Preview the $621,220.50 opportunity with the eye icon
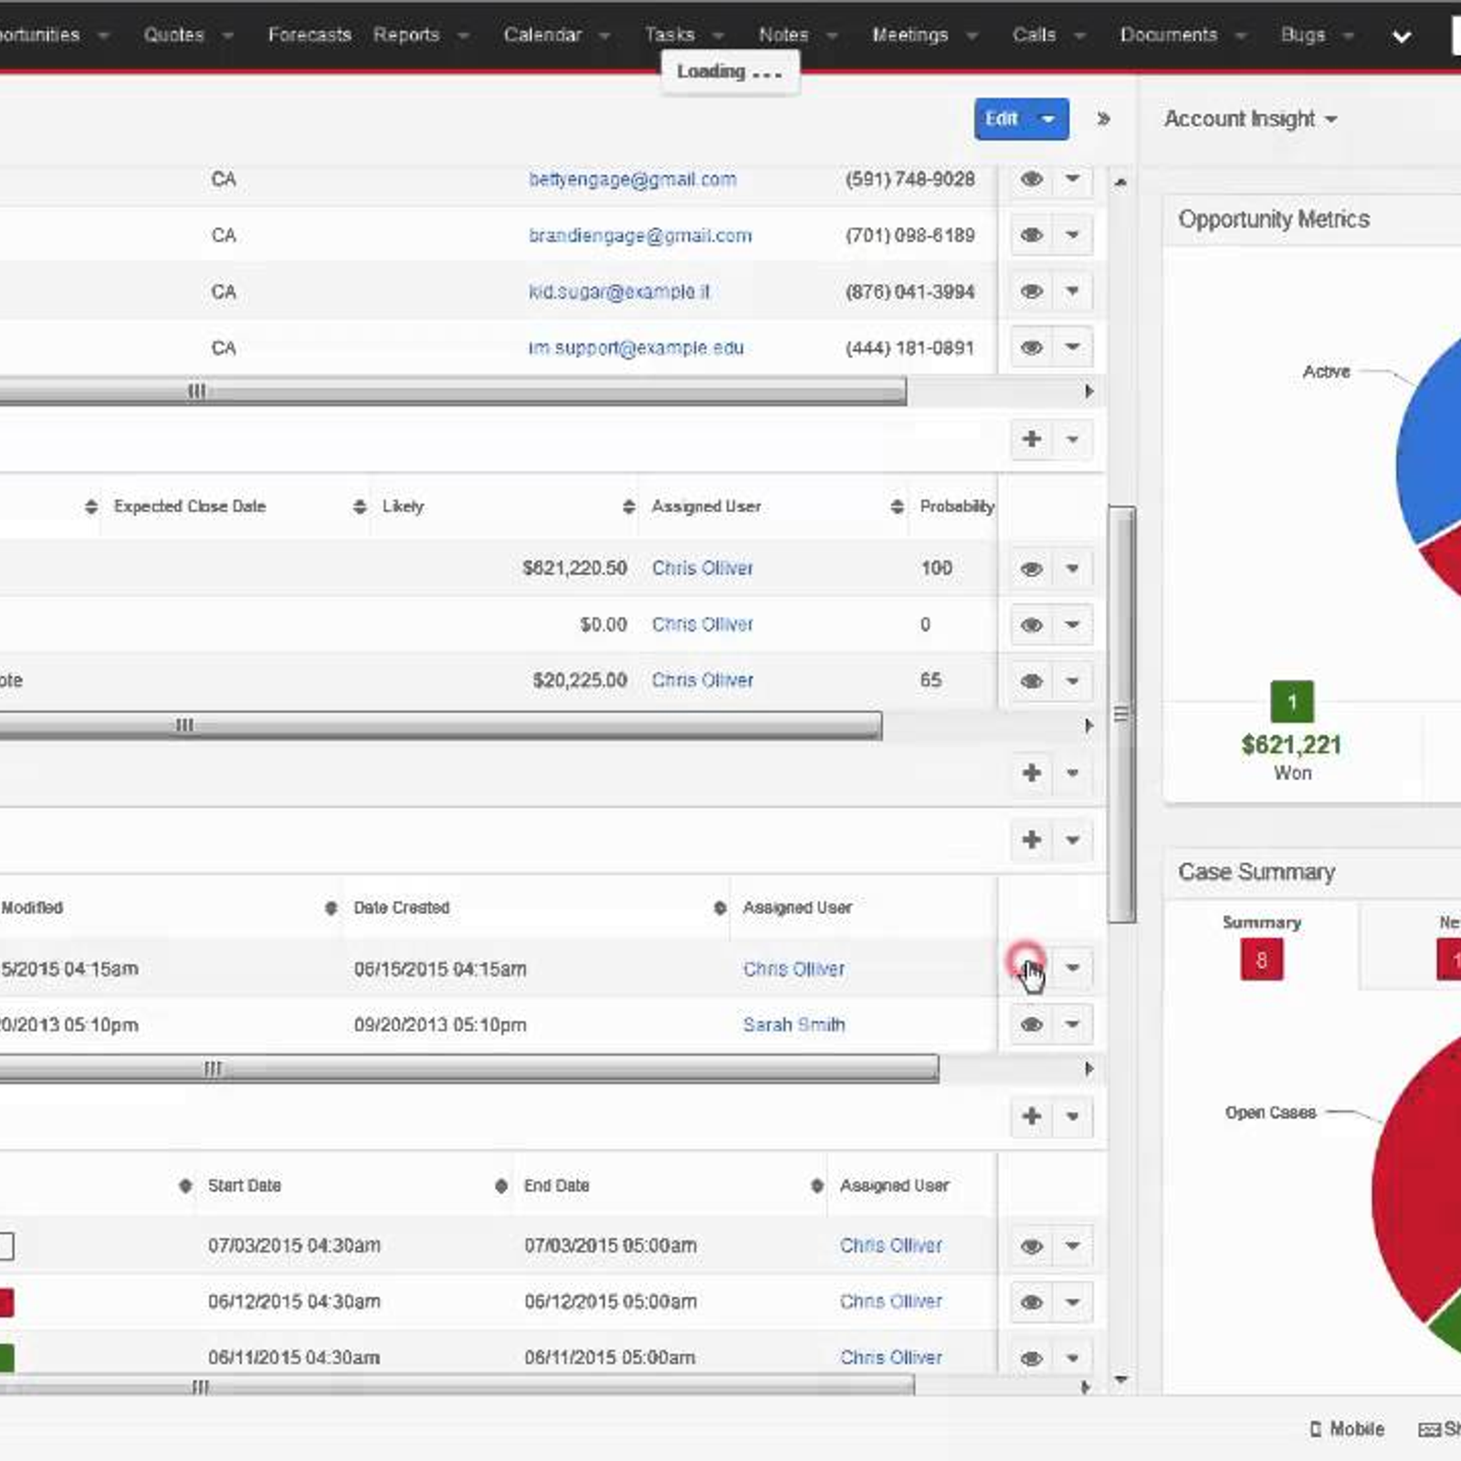This screenshot has height=1461, width=1461. pos(1032,569)
